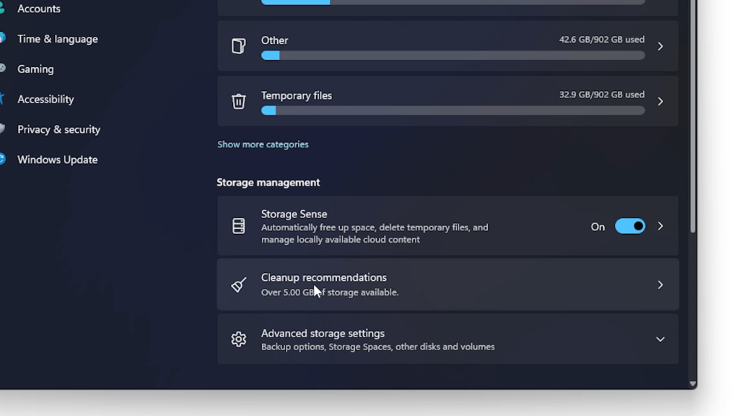Click the 'Other' category label
739x416 pixels.
coord(274,40)
